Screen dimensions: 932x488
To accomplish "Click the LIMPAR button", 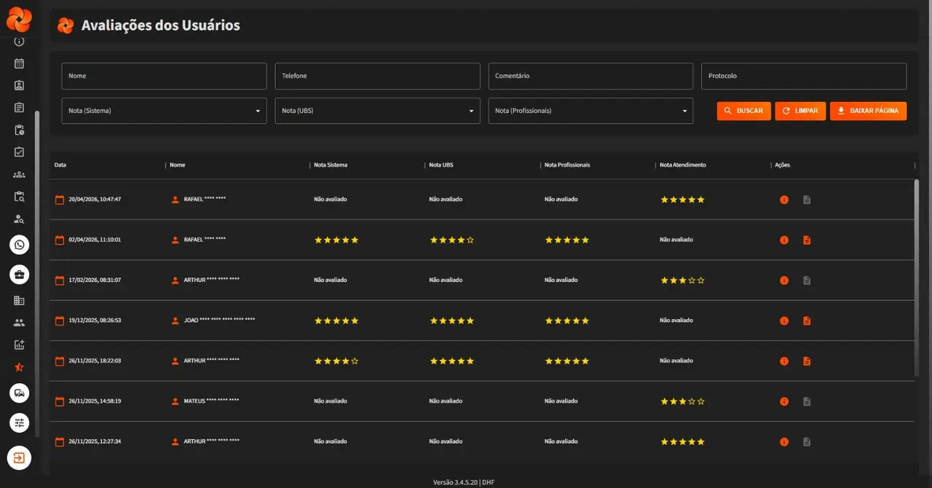I will click(x=800, y=111).
